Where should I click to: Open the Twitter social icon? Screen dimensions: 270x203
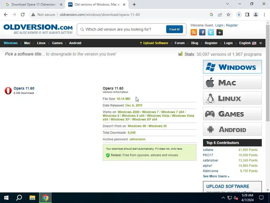tap(211, 32)
